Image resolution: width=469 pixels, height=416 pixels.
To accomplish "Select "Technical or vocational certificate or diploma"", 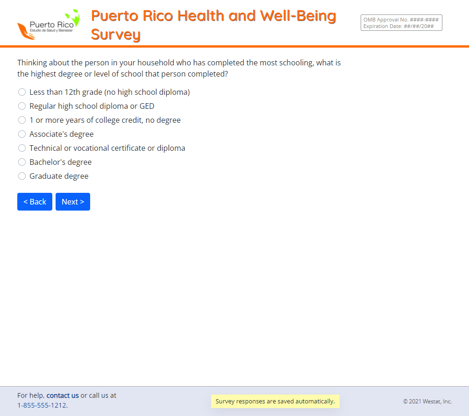I will tap(22, 148).
